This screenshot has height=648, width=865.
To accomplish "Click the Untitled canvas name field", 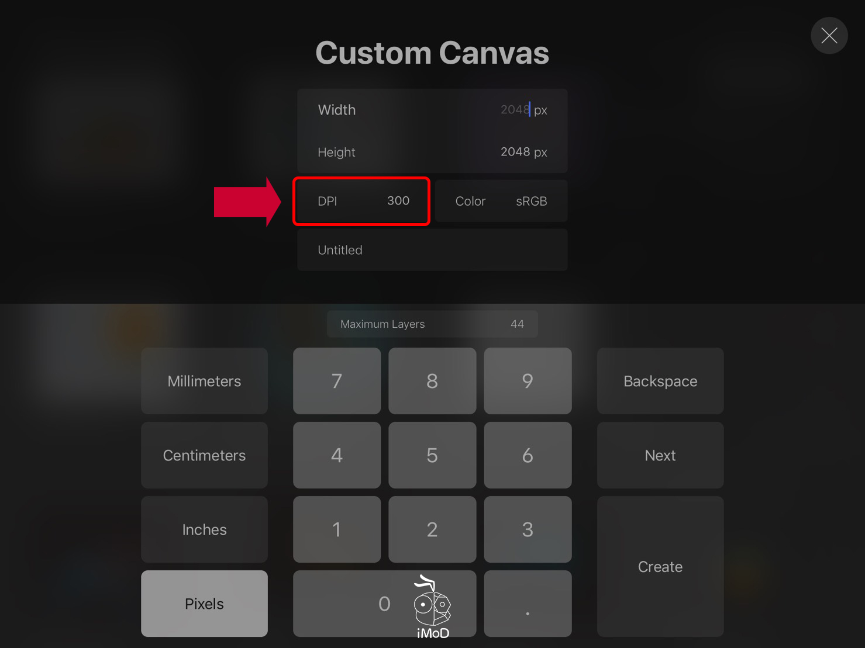I will pyautogui.click(x=432, y=250).
